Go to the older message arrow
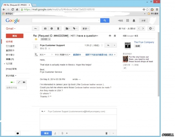Screen dimensions: 175x137 143,29
